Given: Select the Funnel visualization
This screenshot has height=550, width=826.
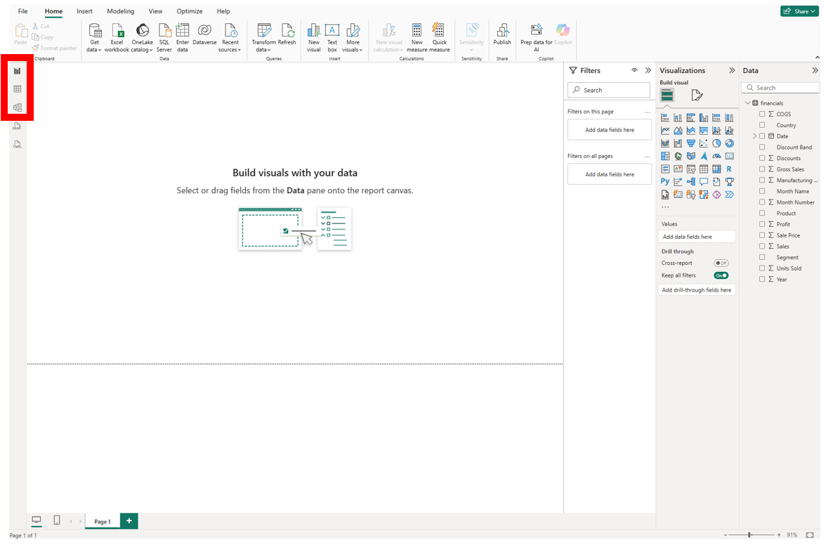Looking at the screenshot, I should (x=690, y=143).
